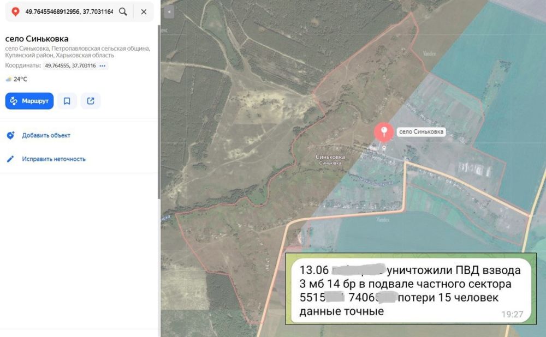Open the 24°C weather widget
Screen dimensions: 546x337
[x=16, y=79]
